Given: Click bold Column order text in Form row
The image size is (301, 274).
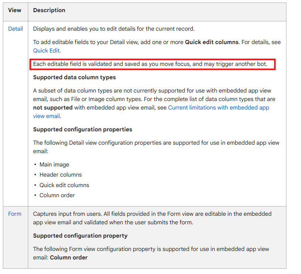Looking at the screenshot, I should 69,258.
